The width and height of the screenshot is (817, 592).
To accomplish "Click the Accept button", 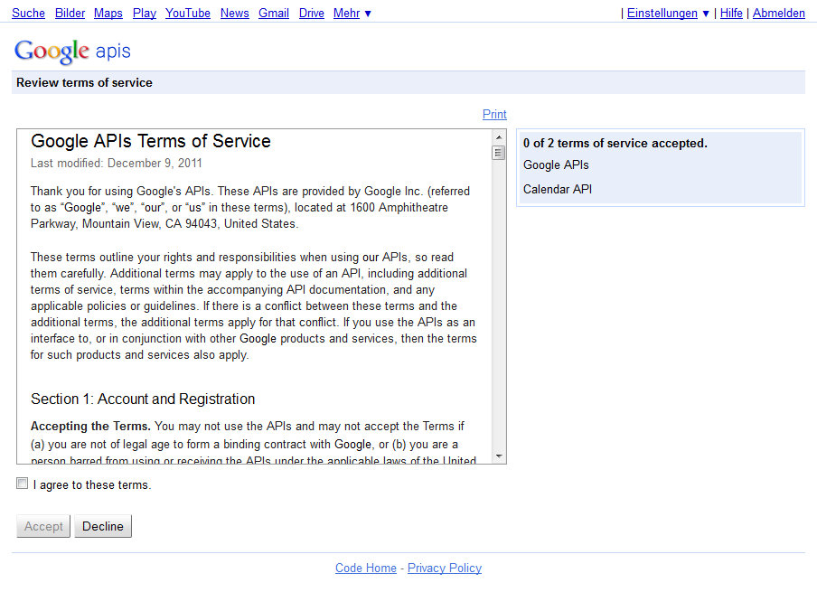I will pos(42,525).
